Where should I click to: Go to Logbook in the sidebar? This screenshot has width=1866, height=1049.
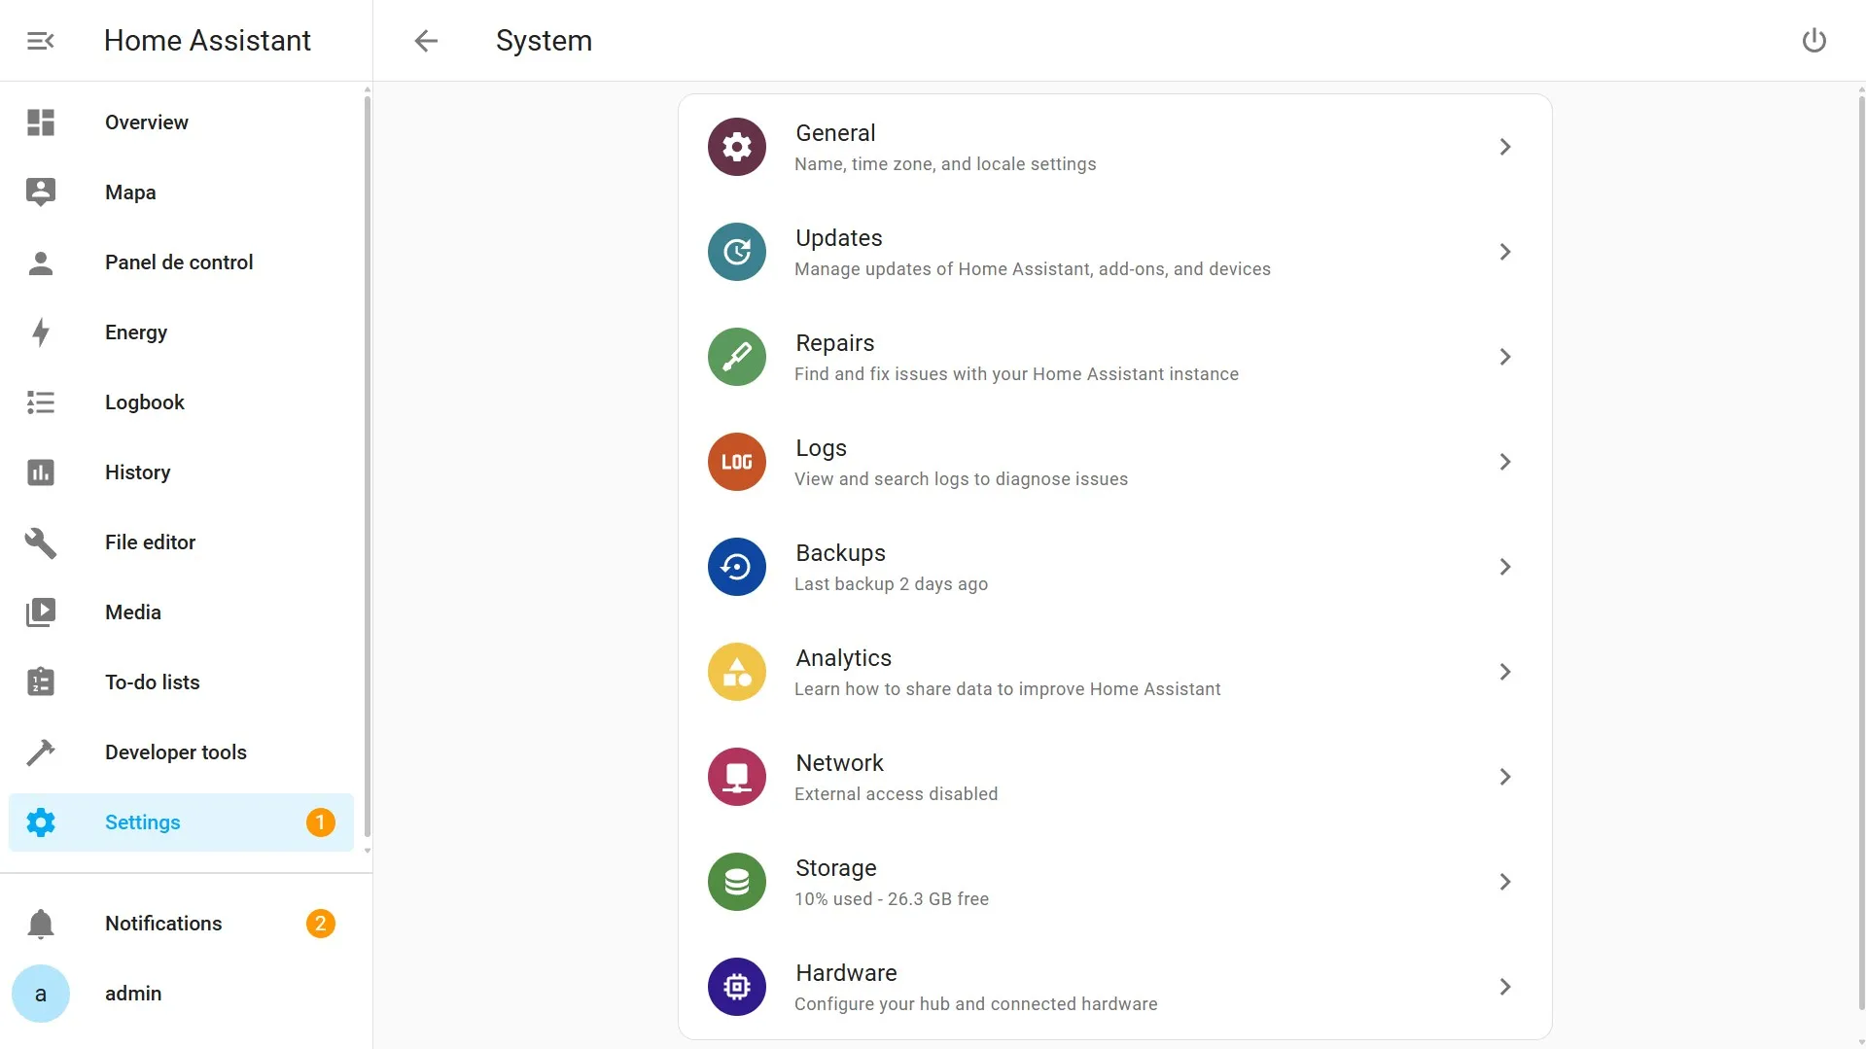181,402
